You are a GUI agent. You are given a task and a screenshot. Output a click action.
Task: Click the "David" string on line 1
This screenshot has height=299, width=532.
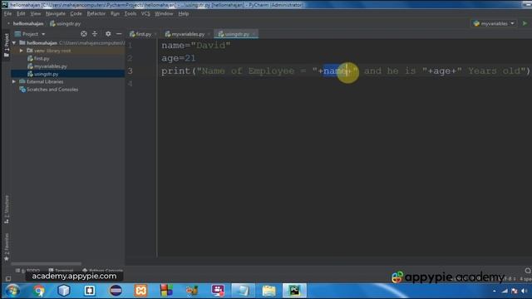(x=210, y=46)
